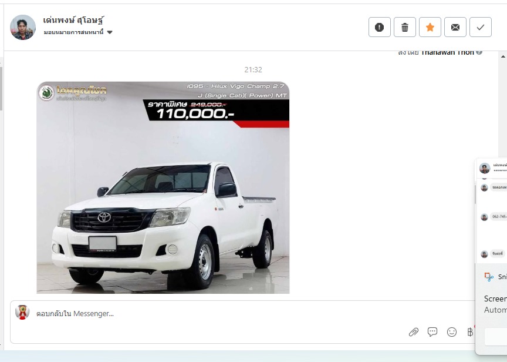
Task: Attach a file with the paperclip icon
Action: tap(414, 332)
